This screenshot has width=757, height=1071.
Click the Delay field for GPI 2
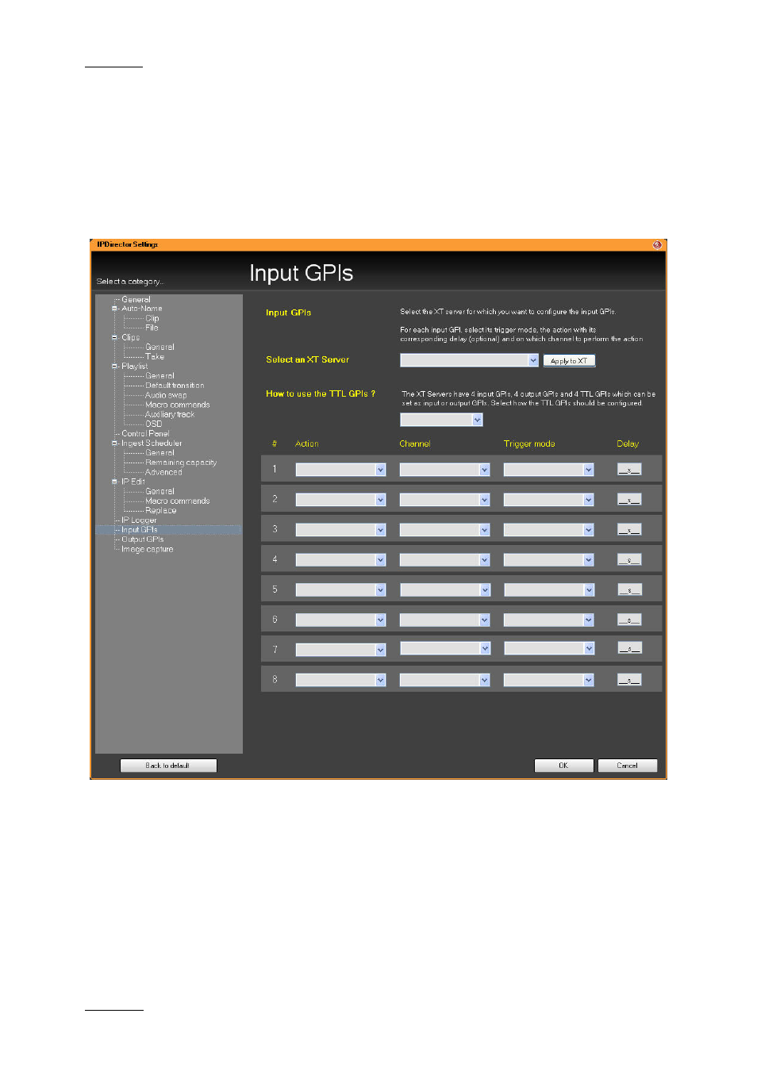point(629,500)
